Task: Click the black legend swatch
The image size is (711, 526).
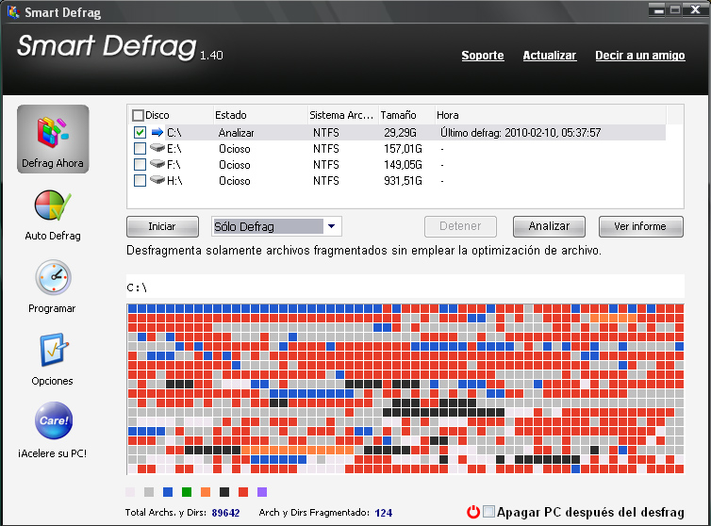Action: coord(224,492)
